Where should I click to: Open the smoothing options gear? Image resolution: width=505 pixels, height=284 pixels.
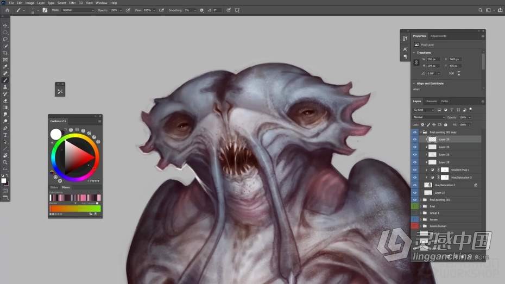coord(202,10)
